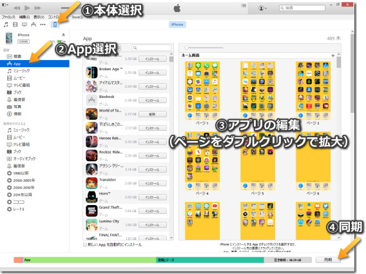Viewport: 366px width, 274px height.
Task: Select 概要 in the settings sidebar
Action: click(35, 56)
